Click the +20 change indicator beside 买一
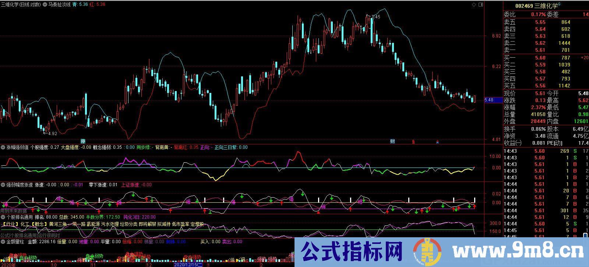The width and height of the screenshot is (589, 267). tap(585, 58)
